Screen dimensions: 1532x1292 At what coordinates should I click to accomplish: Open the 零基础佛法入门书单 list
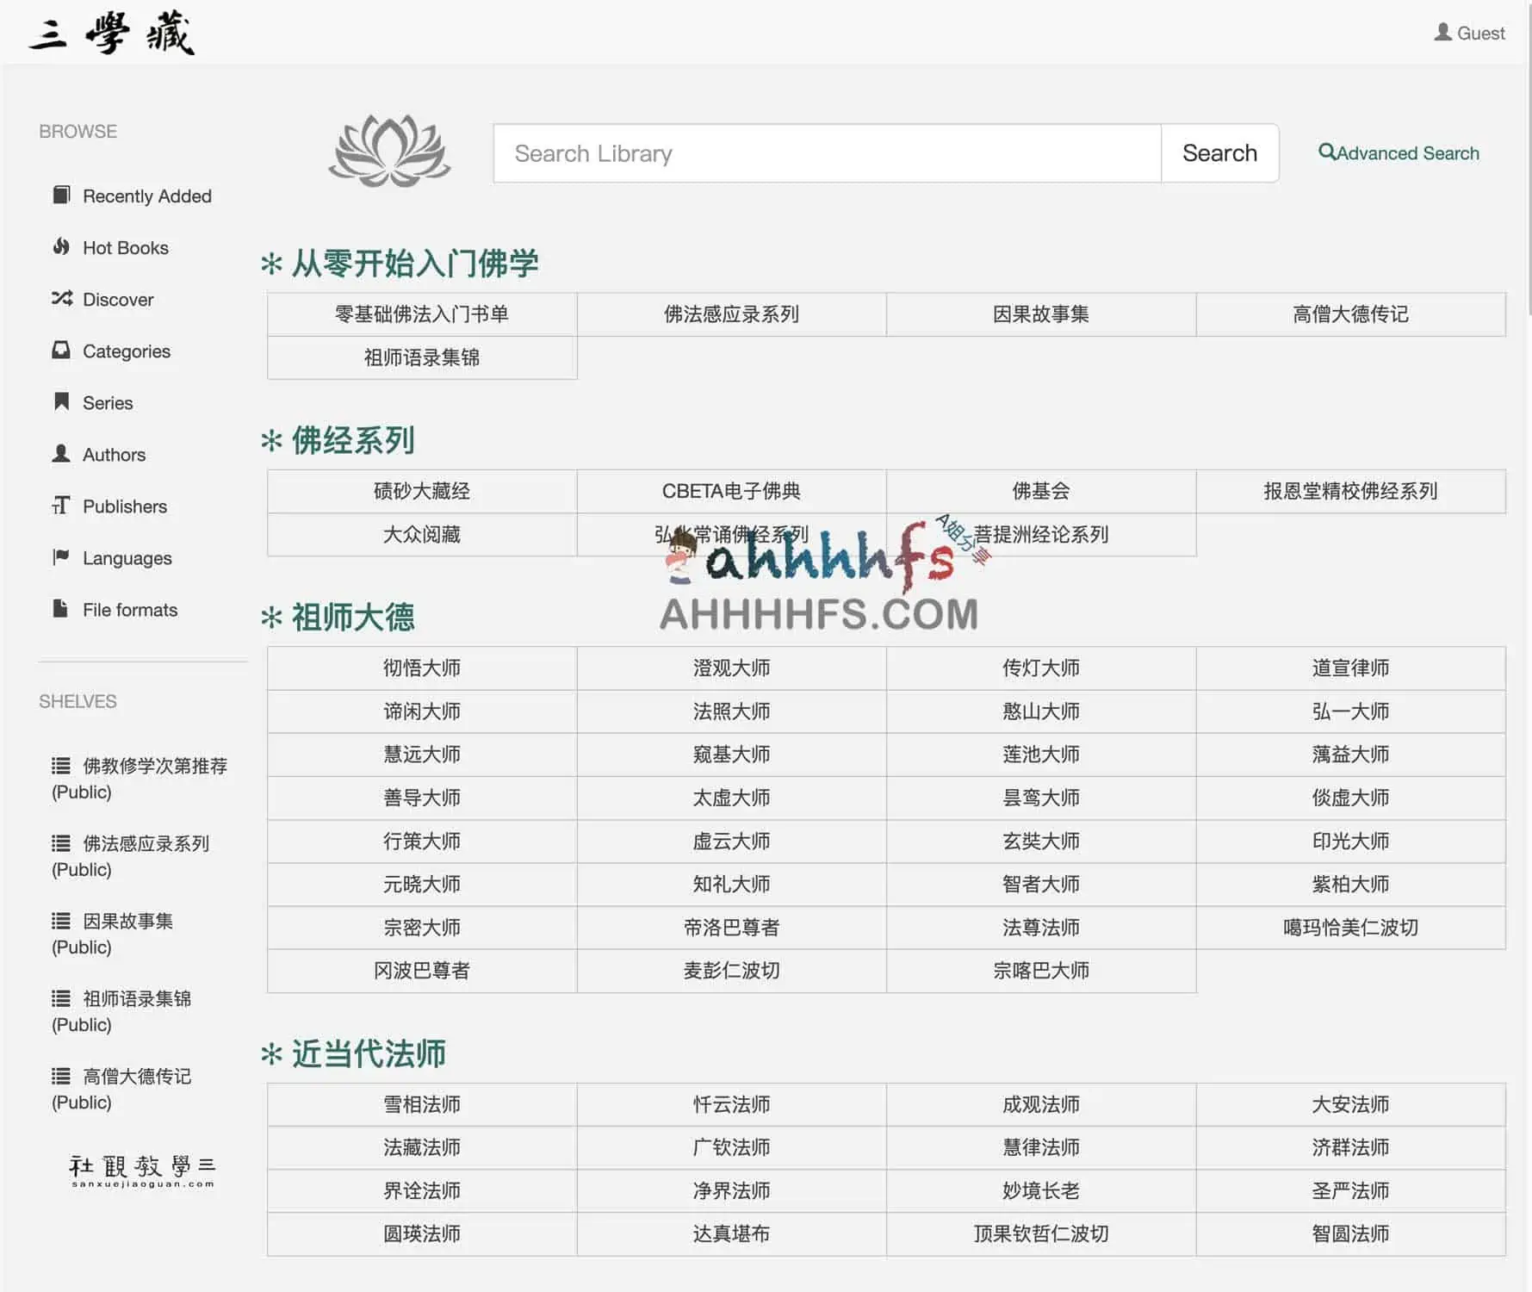coord(421,314)
